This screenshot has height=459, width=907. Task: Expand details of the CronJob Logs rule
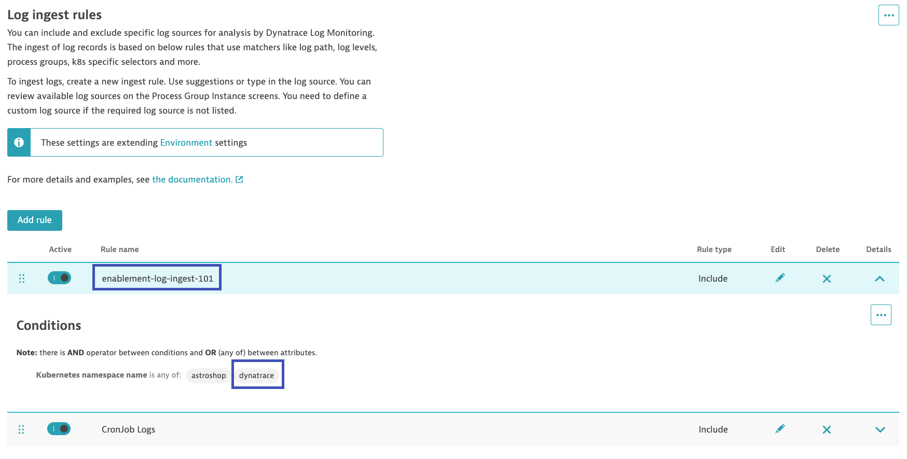(x=880, y=429)
